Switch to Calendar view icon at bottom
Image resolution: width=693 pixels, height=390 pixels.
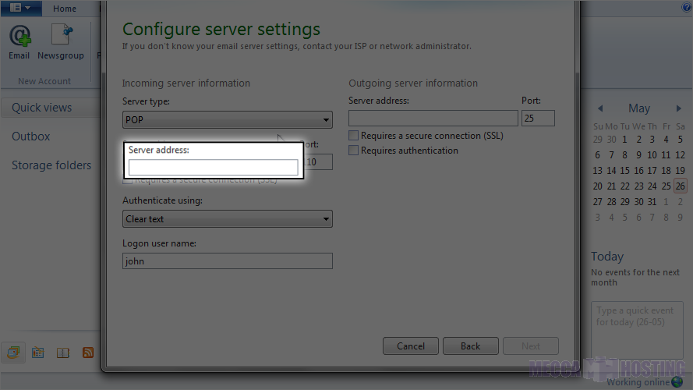pyautogui.click(x=37, y=353)
